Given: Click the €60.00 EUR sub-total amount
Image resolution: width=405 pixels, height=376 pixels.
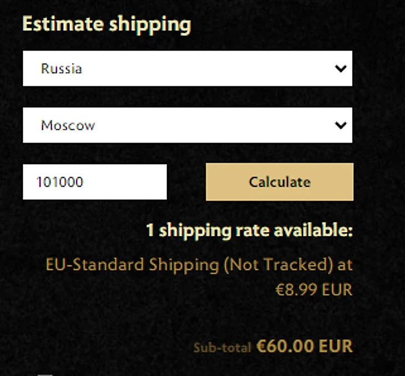Looking at the screenshot, I should pos(304,347).
